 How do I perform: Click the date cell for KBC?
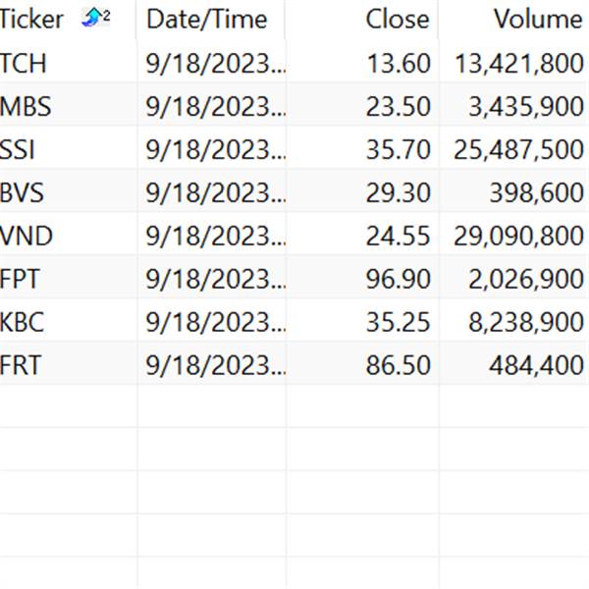coord(215,323)
